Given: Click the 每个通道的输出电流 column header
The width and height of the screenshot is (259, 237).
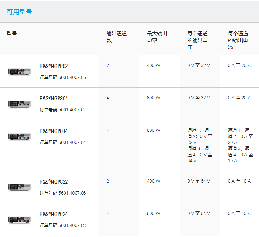Looking at the screenshot, I should (x=238, y=40).
